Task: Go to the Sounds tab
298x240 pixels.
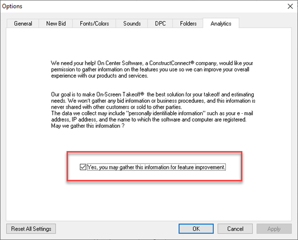Action: 132,23
